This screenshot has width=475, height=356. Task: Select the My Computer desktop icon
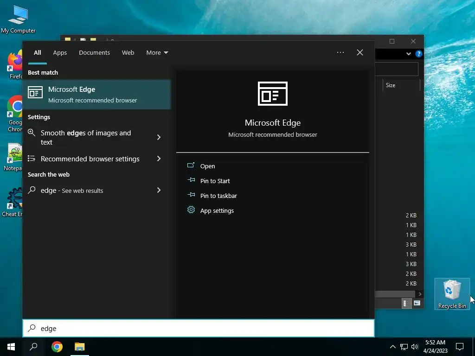click(18, 19)
